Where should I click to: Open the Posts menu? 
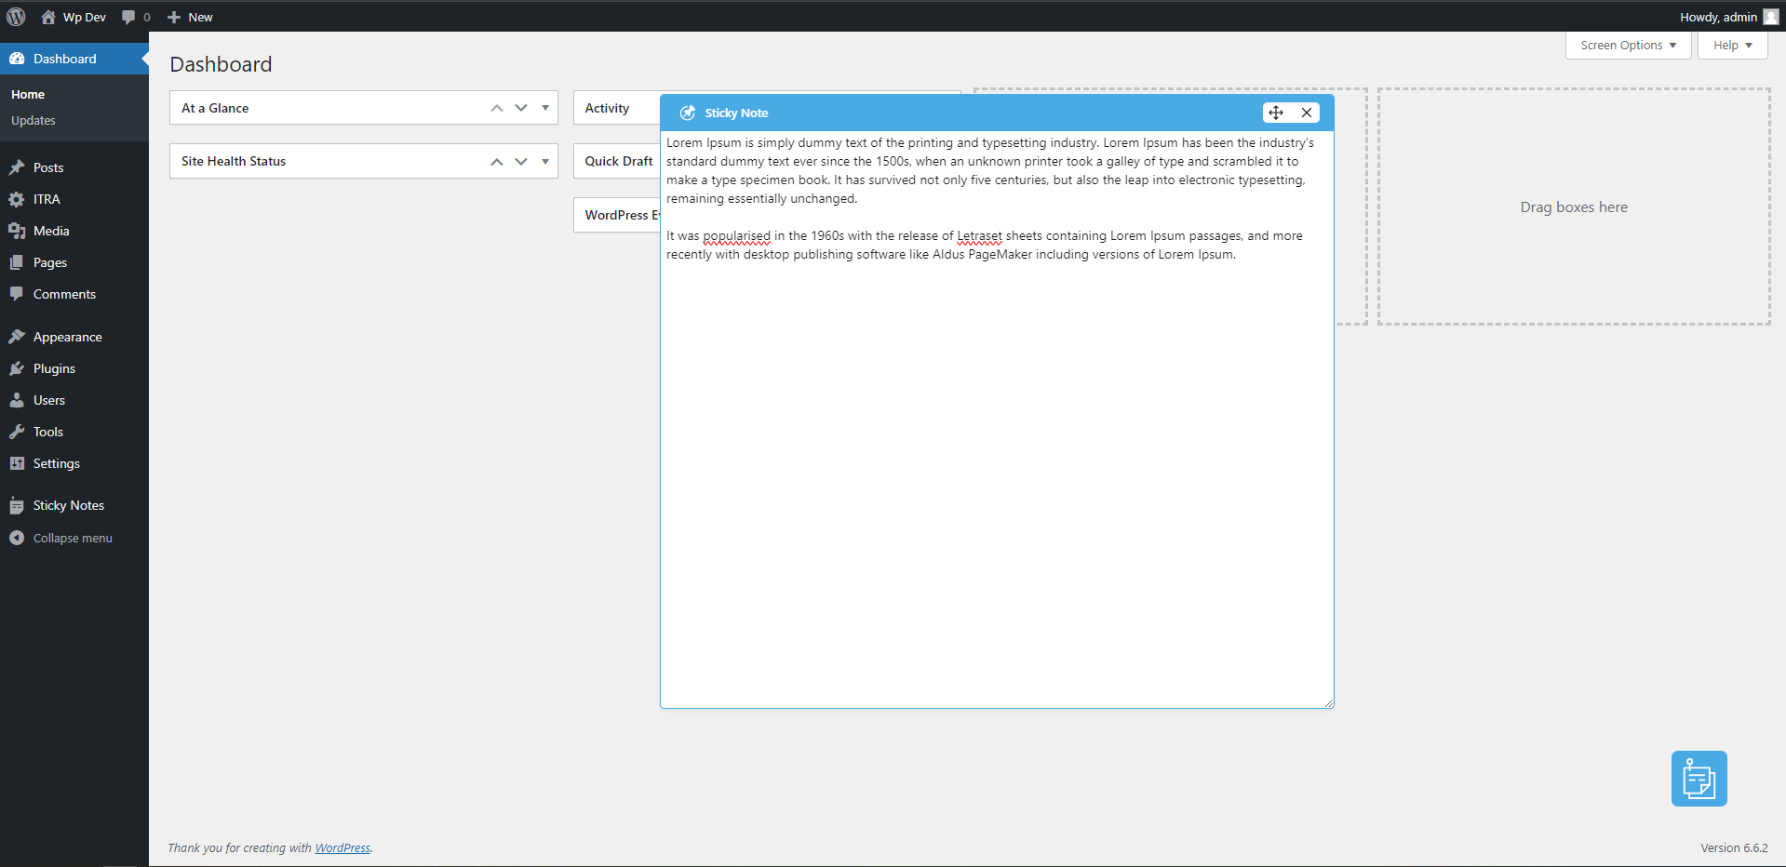click(x=48, y=167)
